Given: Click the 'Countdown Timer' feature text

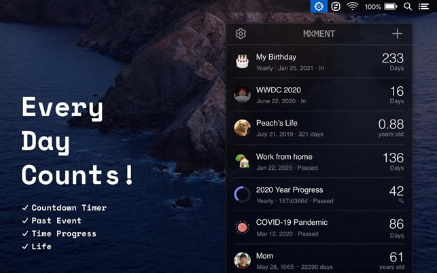Looking at the screenshot, I should tap(69, 208).
